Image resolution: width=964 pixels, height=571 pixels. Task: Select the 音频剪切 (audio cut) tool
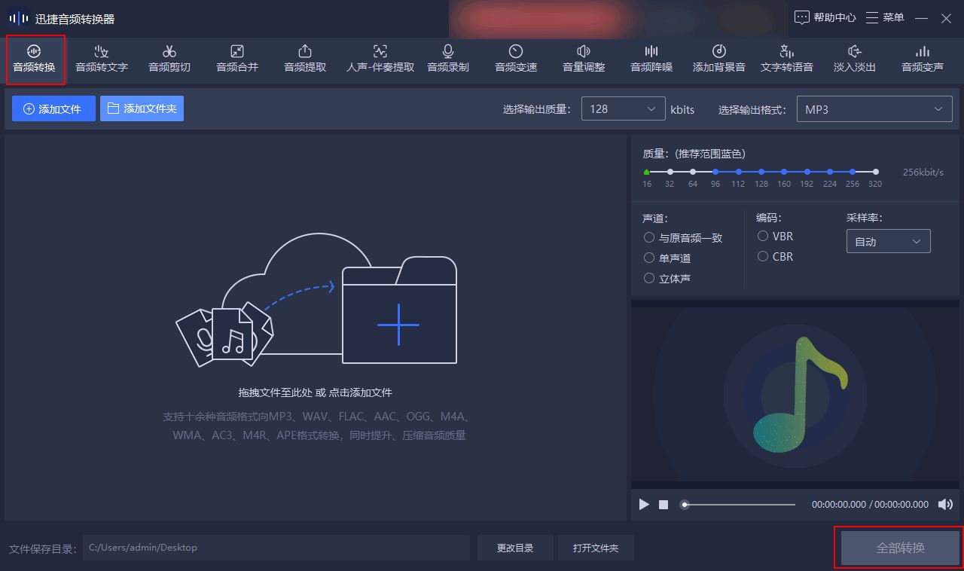pos(169,59)
